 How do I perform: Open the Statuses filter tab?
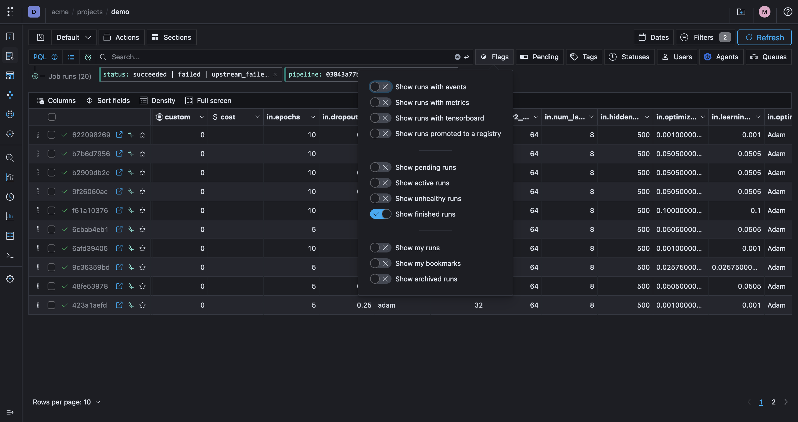(x=629, y=57)
